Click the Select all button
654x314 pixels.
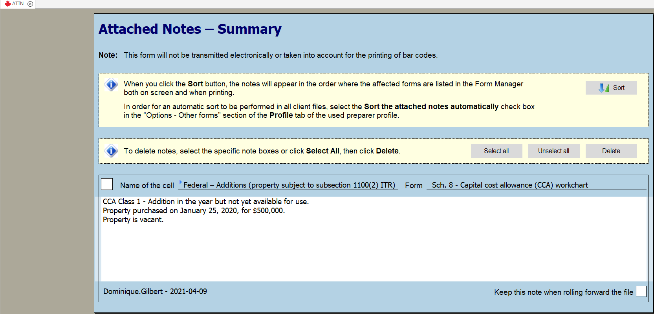496,151
